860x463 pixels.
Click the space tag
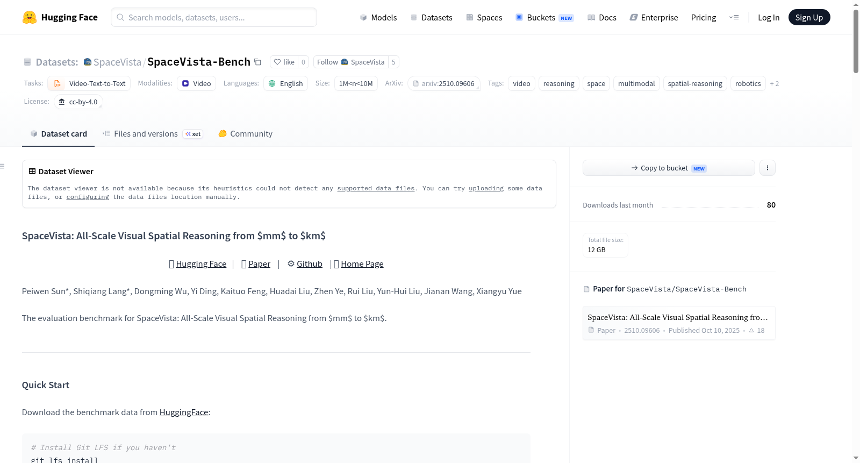(596, 83)
